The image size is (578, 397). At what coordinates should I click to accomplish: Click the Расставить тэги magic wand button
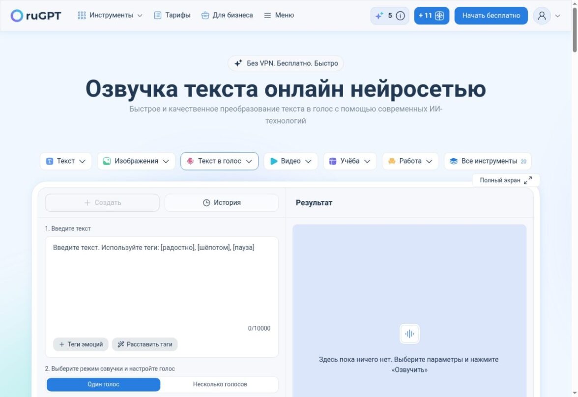pos(145,344)
